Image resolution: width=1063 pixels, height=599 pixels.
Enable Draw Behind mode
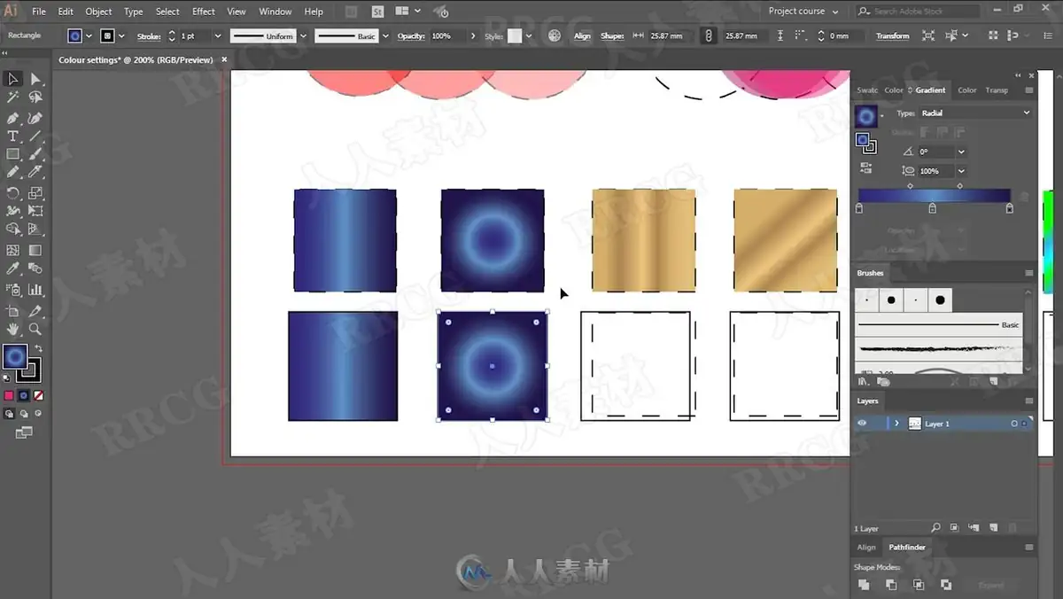(x=24, y=414)
